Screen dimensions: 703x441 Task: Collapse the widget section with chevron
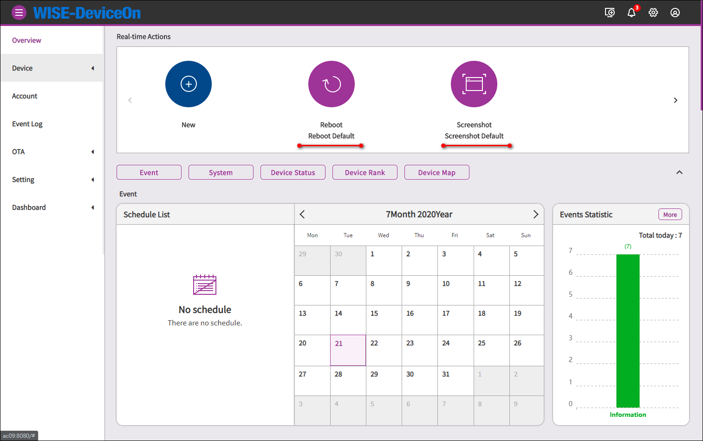click(679, 172)
